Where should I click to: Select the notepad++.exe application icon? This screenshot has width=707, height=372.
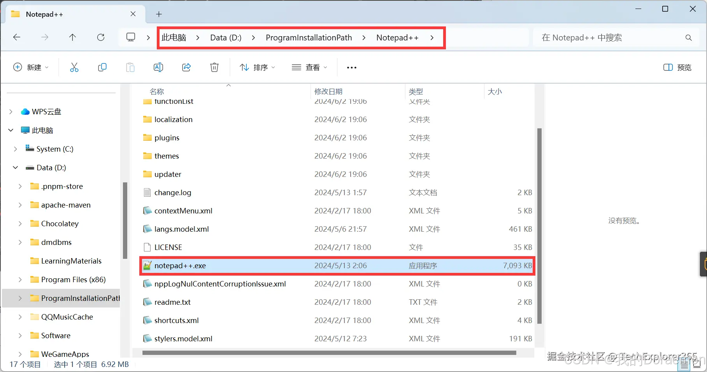tap(147, 266)
